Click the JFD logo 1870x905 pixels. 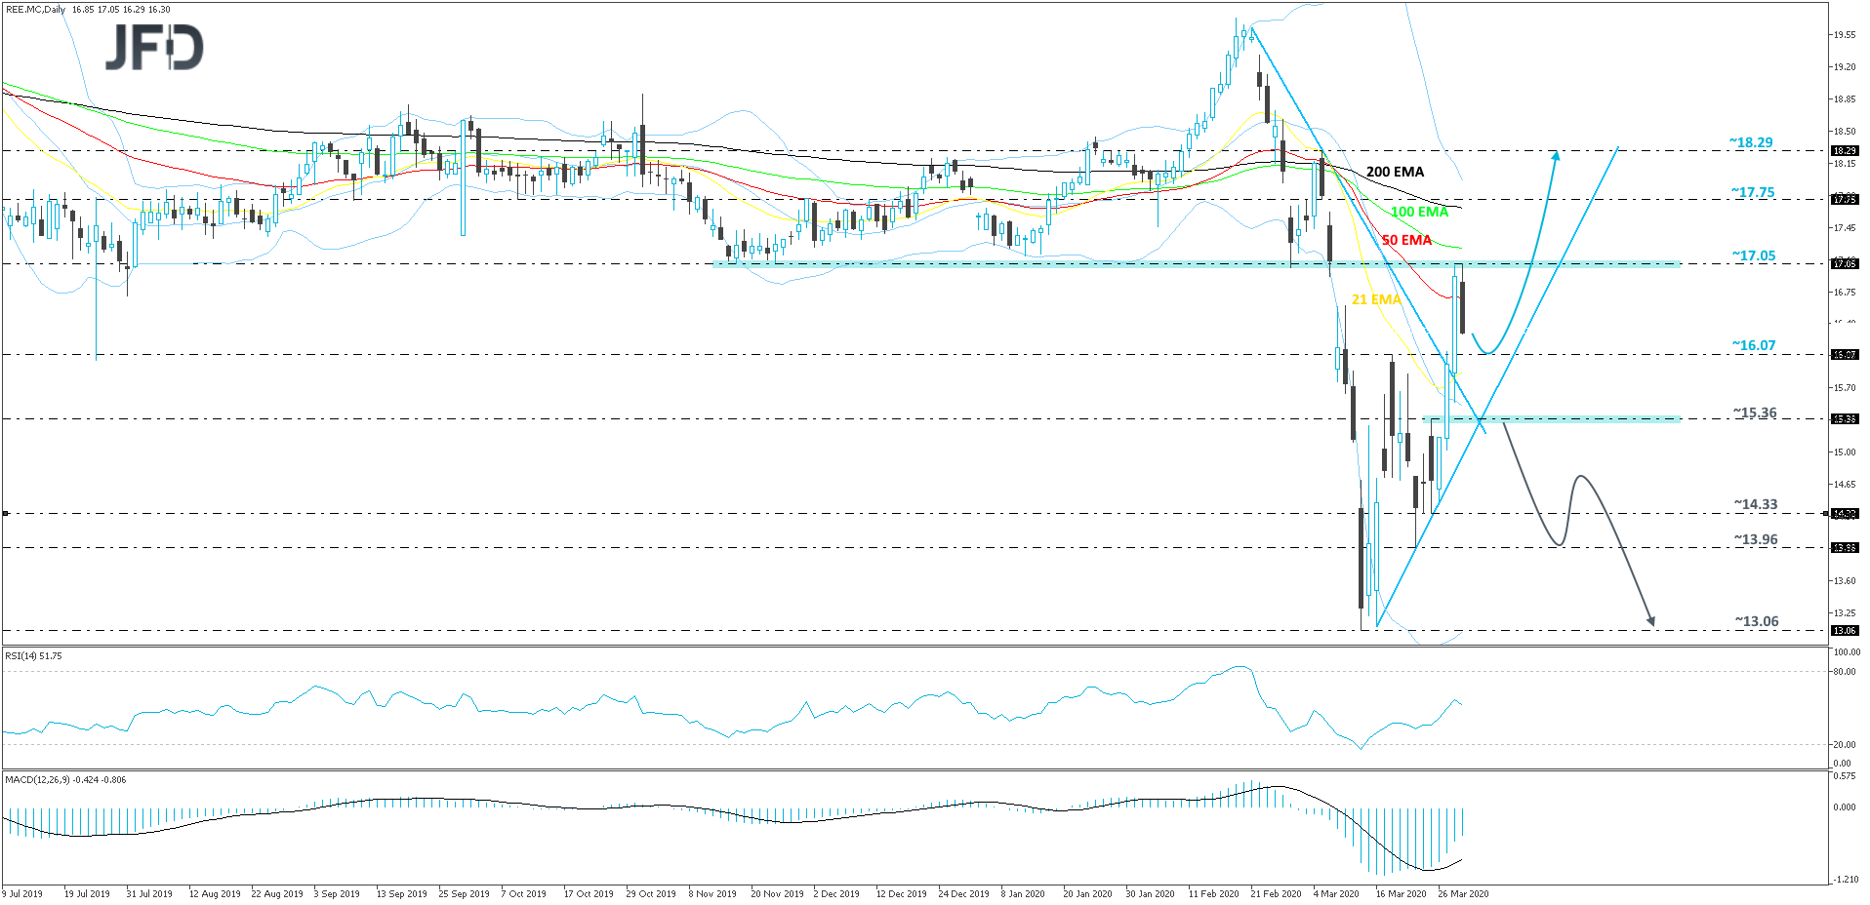pyautogui.click(x=154, y=47)
